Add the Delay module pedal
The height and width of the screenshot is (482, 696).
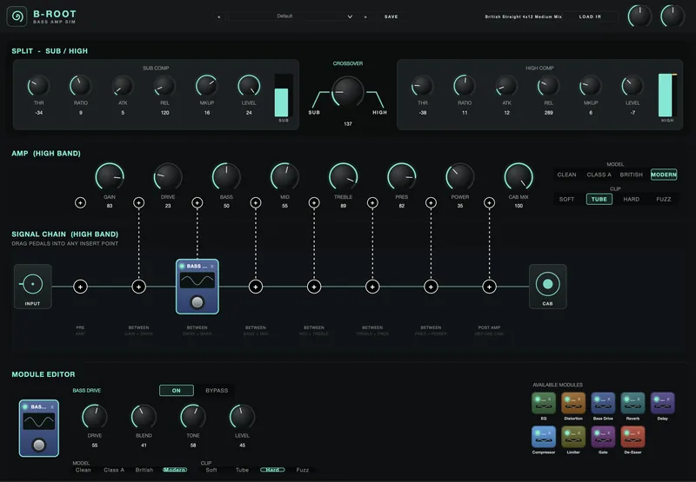[x=662, y=403]
